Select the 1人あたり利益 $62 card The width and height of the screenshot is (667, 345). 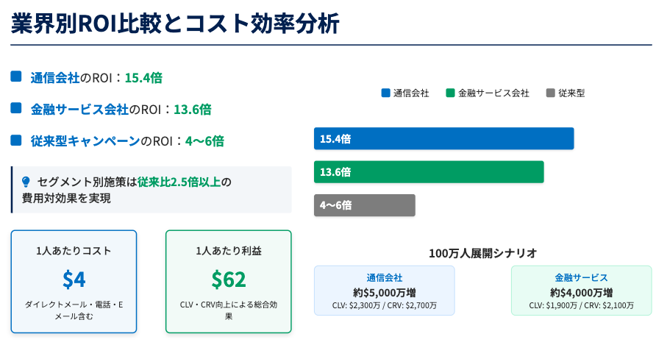pos(228,282)
